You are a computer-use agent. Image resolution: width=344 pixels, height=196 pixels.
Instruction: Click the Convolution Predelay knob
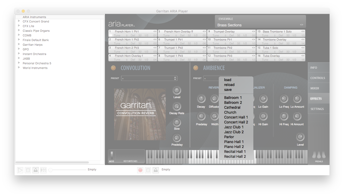[177, 138]
